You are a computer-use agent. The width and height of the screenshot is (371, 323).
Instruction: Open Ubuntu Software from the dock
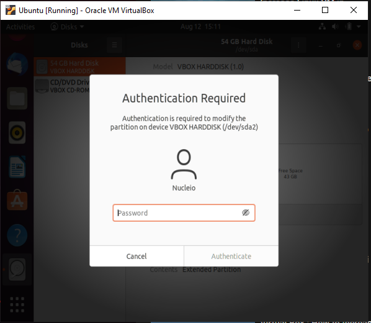(17, 200)
